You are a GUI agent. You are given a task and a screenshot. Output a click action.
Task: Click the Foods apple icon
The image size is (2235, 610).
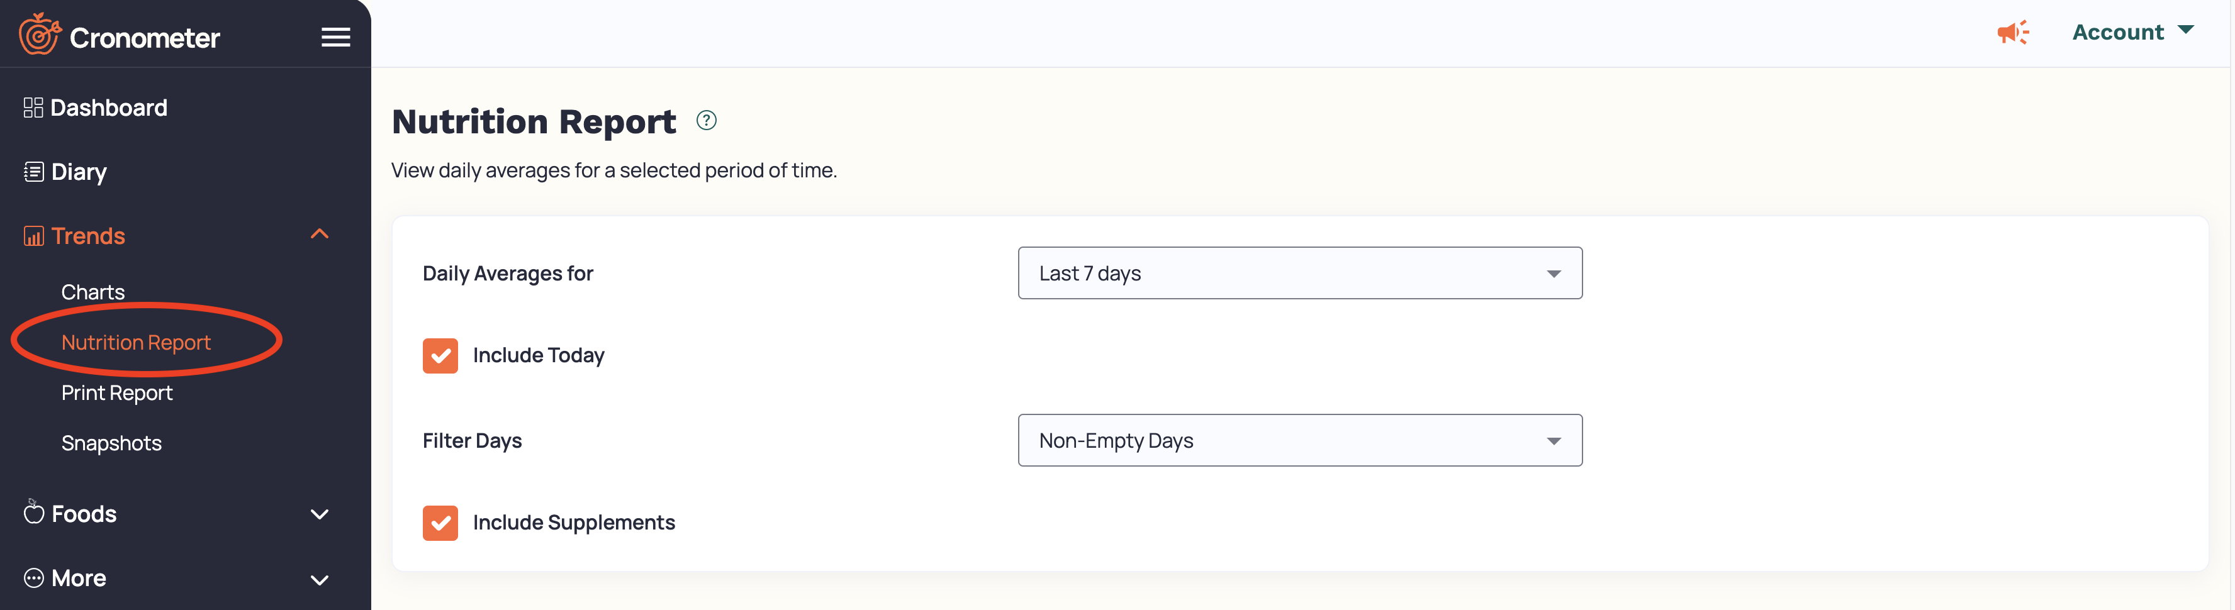[33, 513]
